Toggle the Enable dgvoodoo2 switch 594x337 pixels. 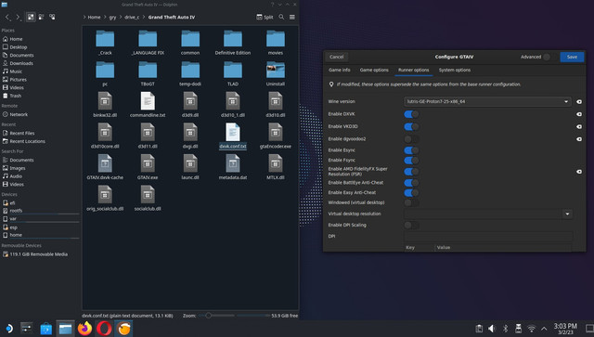[x=411, y=139]
